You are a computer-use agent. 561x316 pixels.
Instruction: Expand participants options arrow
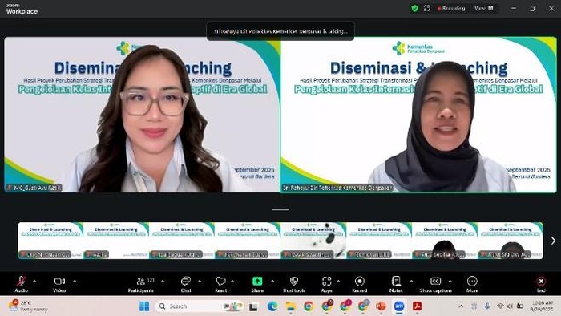pyautogui.click(x=163, y=282)
